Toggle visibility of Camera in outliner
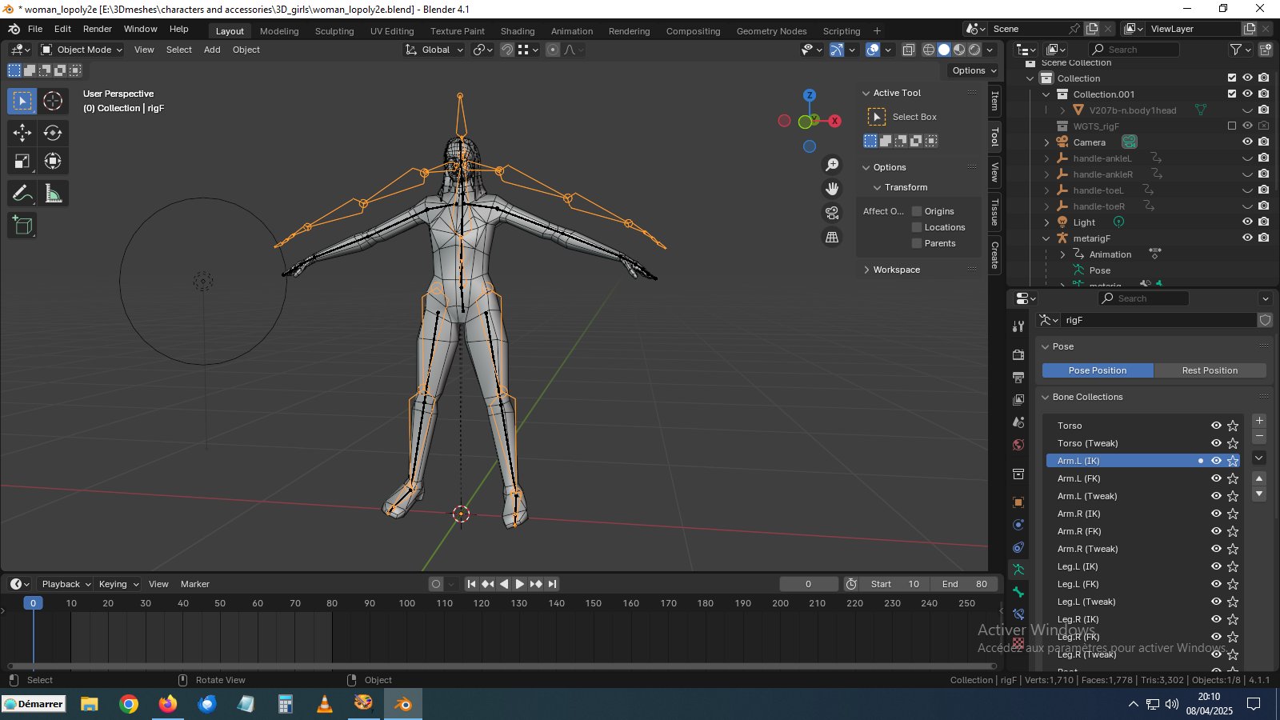Screen dimensions: 1280x720 pyautogui.click(x=1247, y=142)
